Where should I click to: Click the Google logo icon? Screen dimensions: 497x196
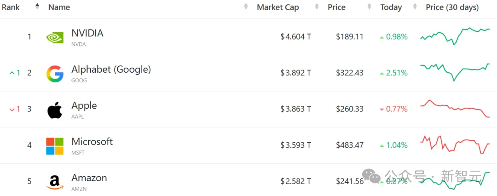point(55,74)
